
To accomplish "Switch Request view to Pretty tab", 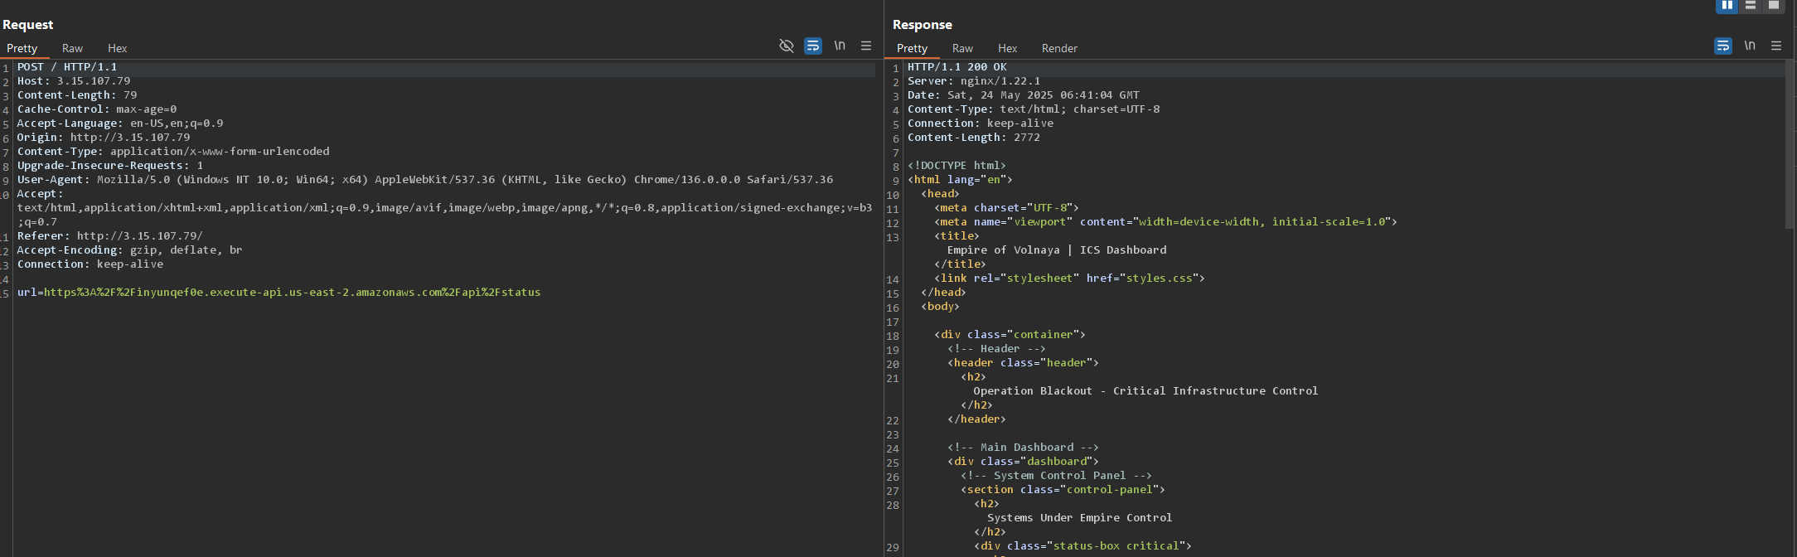I will pyautogui.click(x=22, y=48).
